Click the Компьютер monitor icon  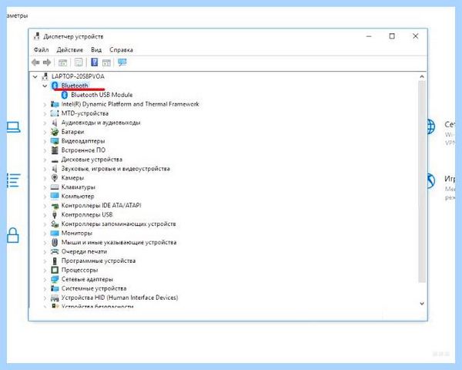[55, 197]
